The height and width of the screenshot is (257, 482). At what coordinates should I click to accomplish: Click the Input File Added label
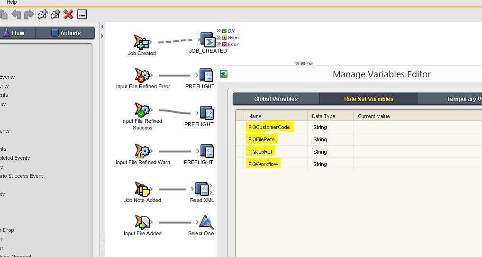[x=143, y=233]
